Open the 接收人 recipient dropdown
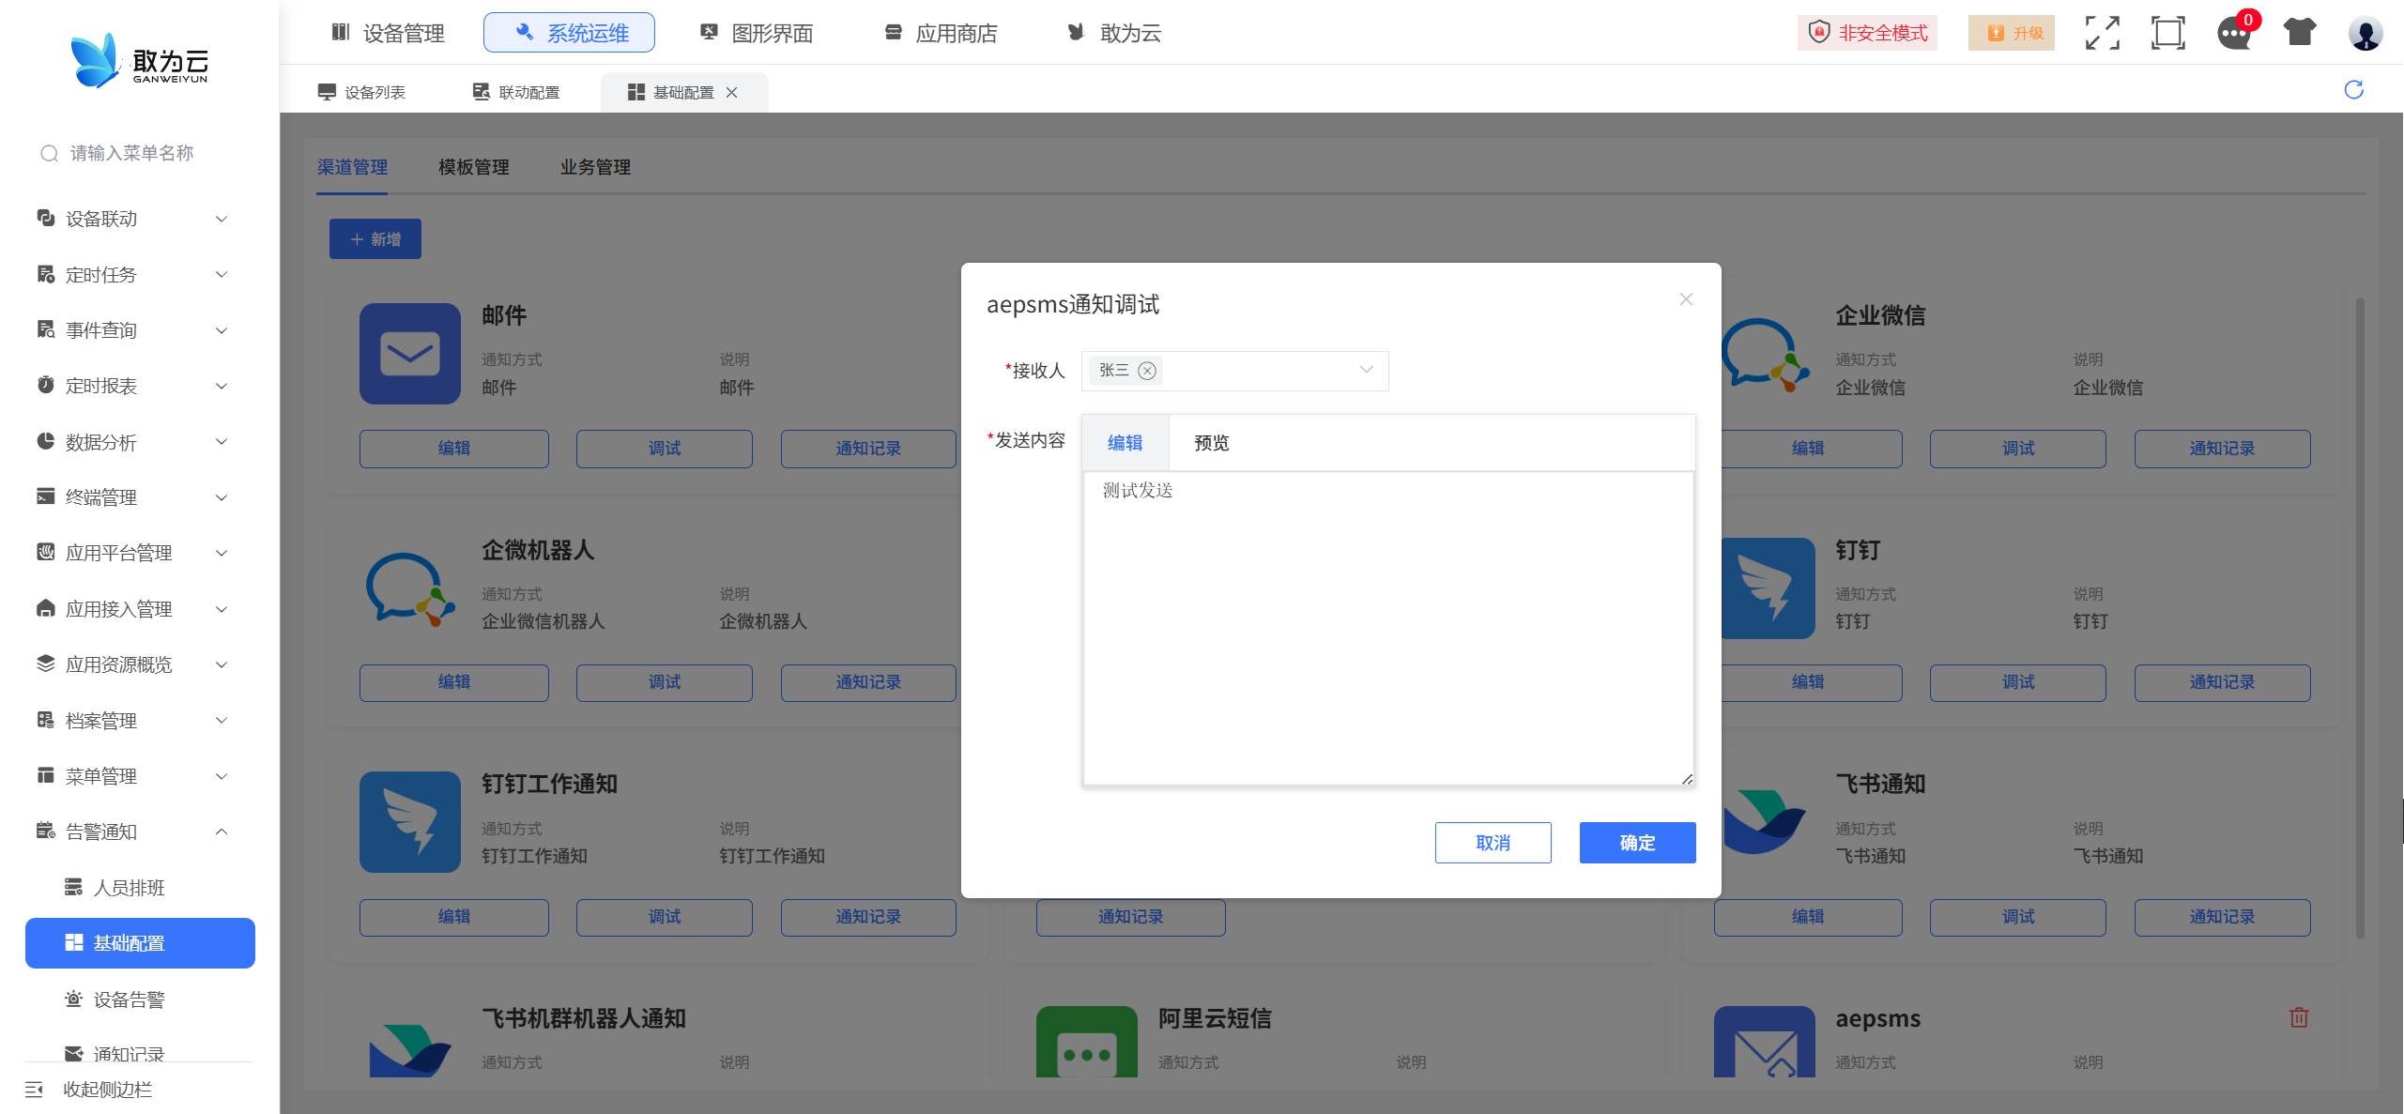Viewport: 2404px width, 1114px height. click(x=1234, y=371)
